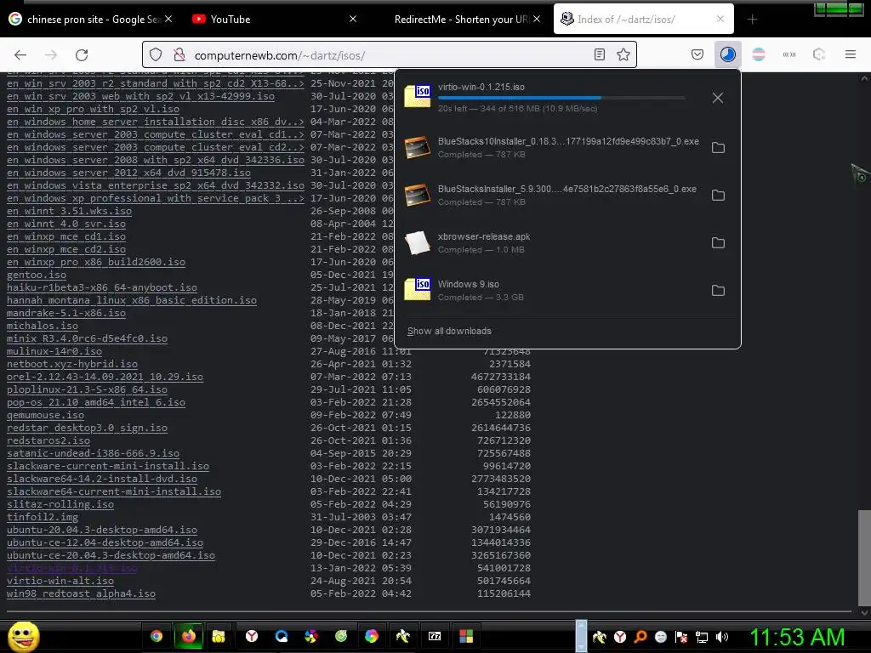
Task: Cancel the virtio-win-0.1.215.iso download
Action: [x=718, y=99]
